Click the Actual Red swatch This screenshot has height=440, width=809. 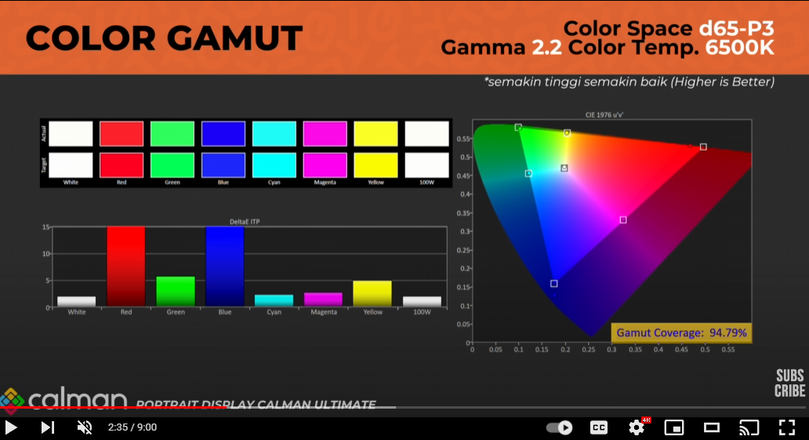[122, 134]
